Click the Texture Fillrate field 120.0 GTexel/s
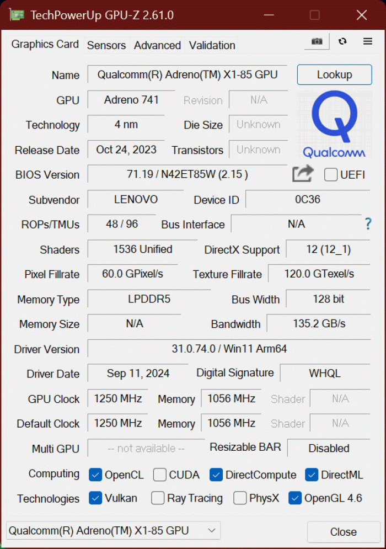 click(x=319, y=274)
